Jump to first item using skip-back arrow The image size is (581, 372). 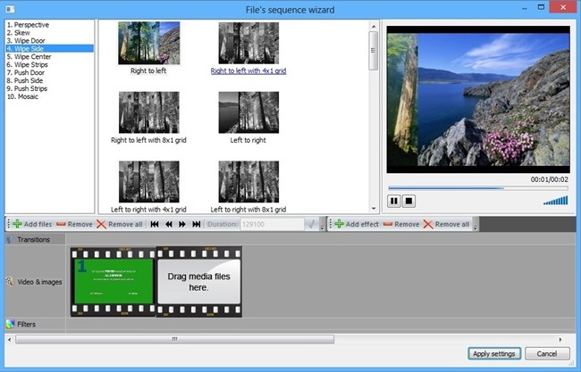[155, 226]
